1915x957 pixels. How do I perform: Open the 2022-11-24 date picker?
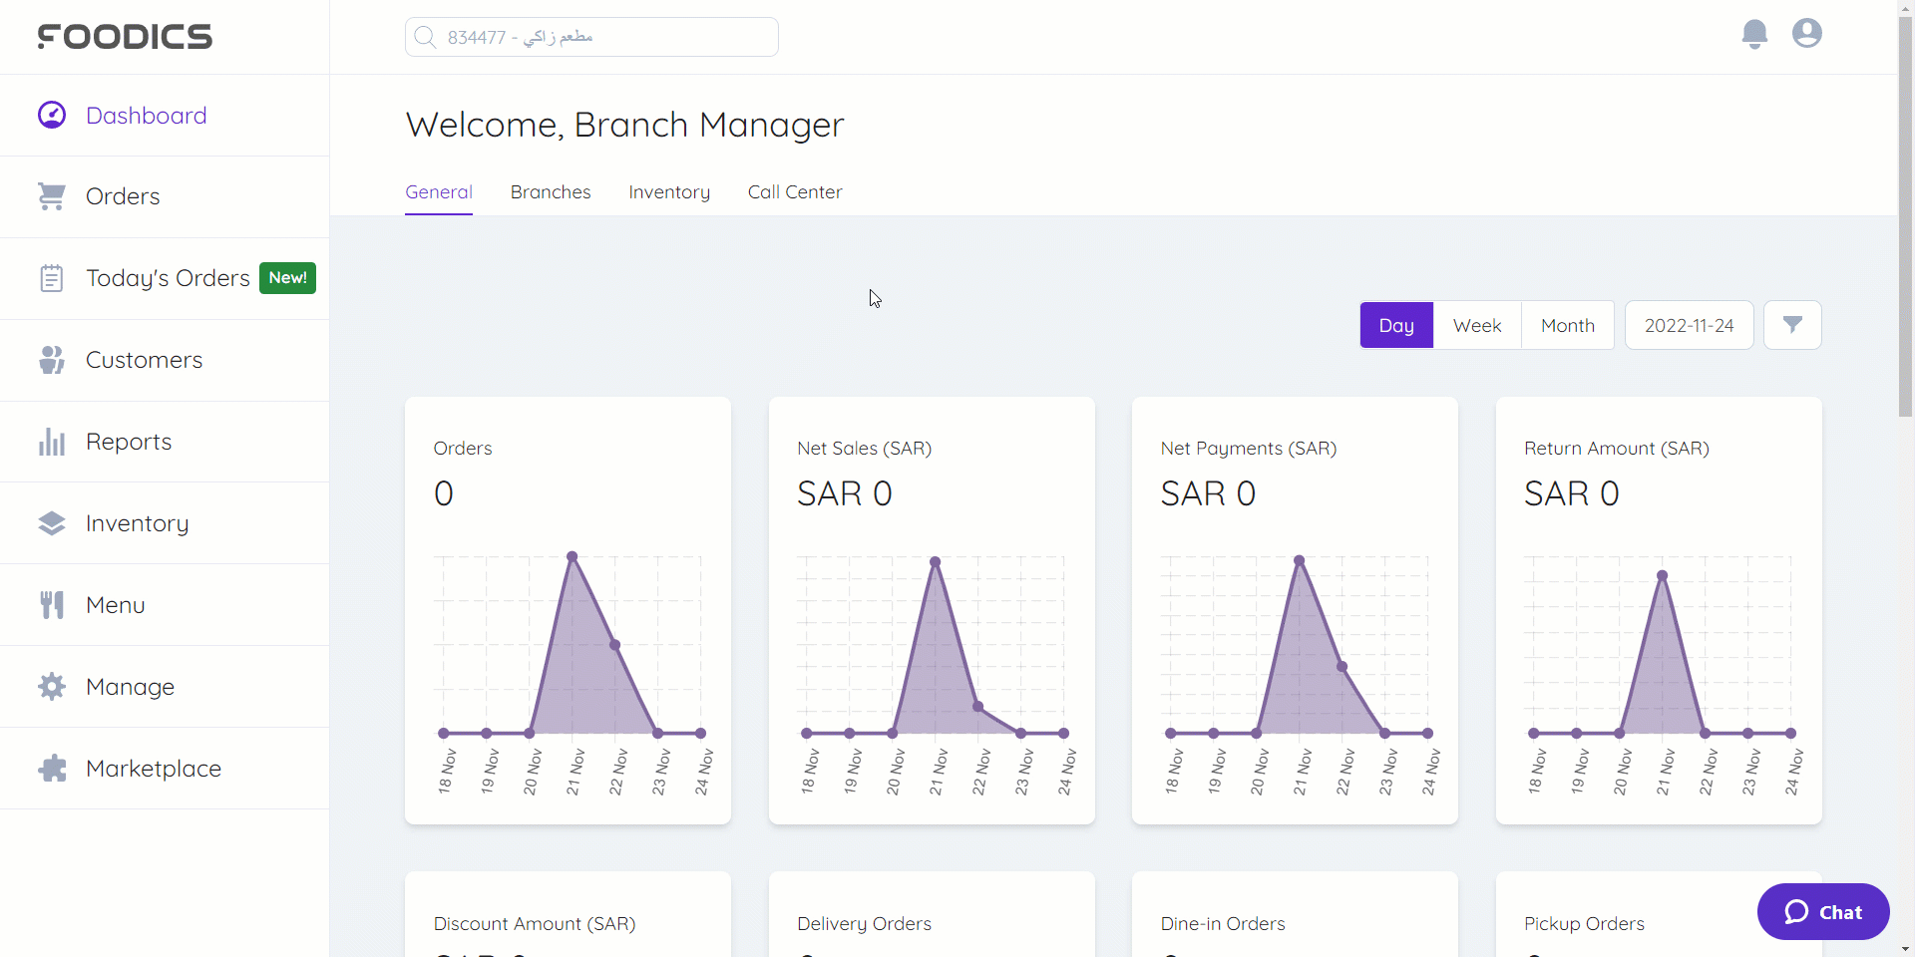click(x=1689, y=325)
